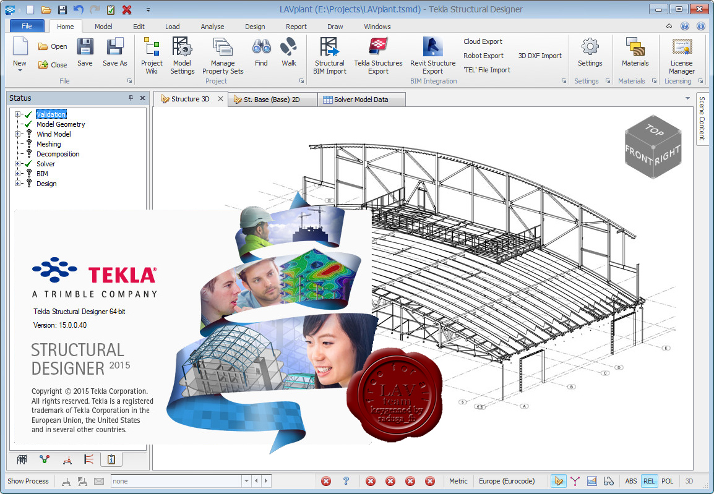
Task: Start Structural BIM Import
Action: pos(330,55)
